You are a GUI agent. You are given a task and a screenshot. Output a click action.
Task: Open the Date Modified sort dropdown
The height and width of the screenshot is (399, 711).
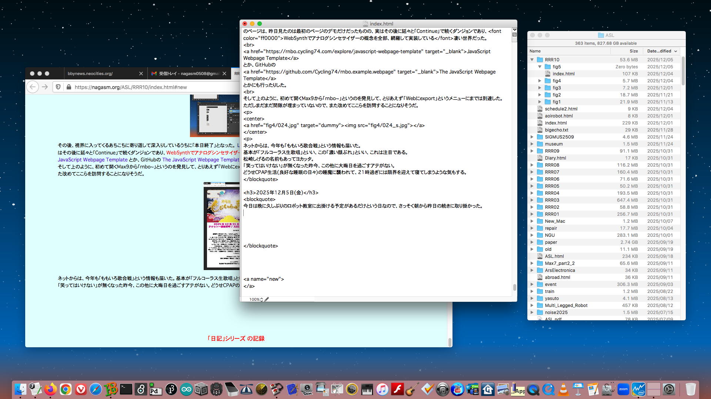(x=675, y=51)
